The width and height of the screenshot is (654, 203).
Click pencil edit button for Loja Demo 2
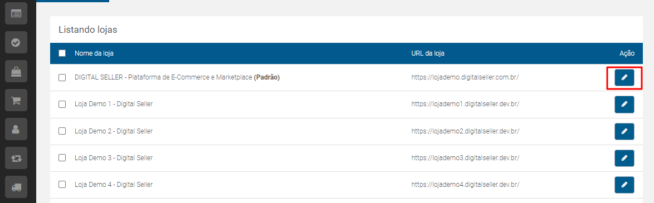[x=624, y=131]
